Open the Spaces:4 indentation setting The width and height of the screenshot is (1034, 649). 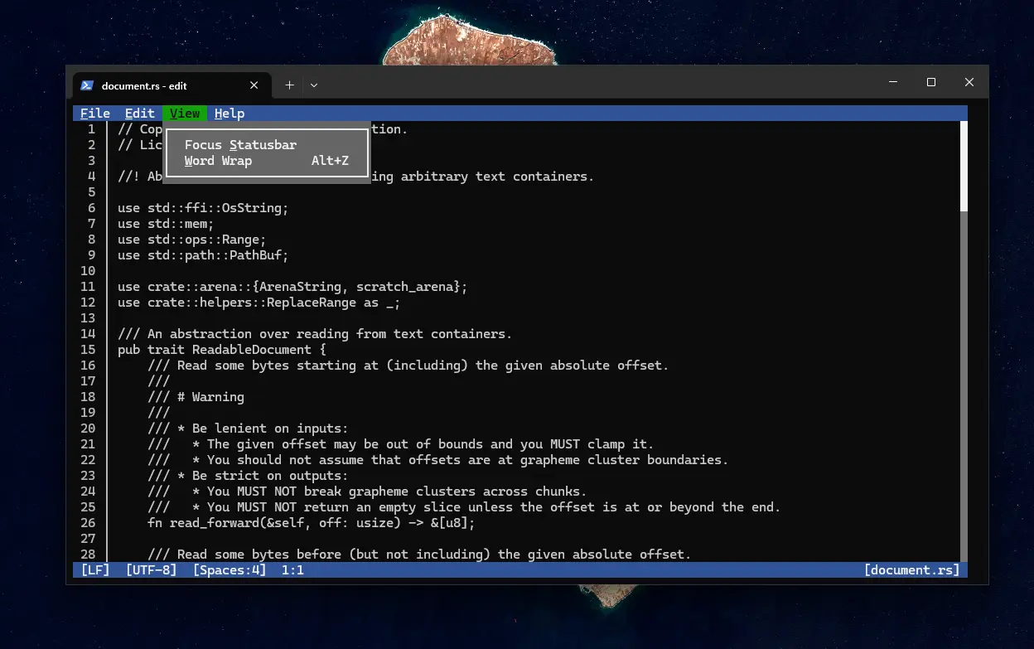click(x=230, y=570)
